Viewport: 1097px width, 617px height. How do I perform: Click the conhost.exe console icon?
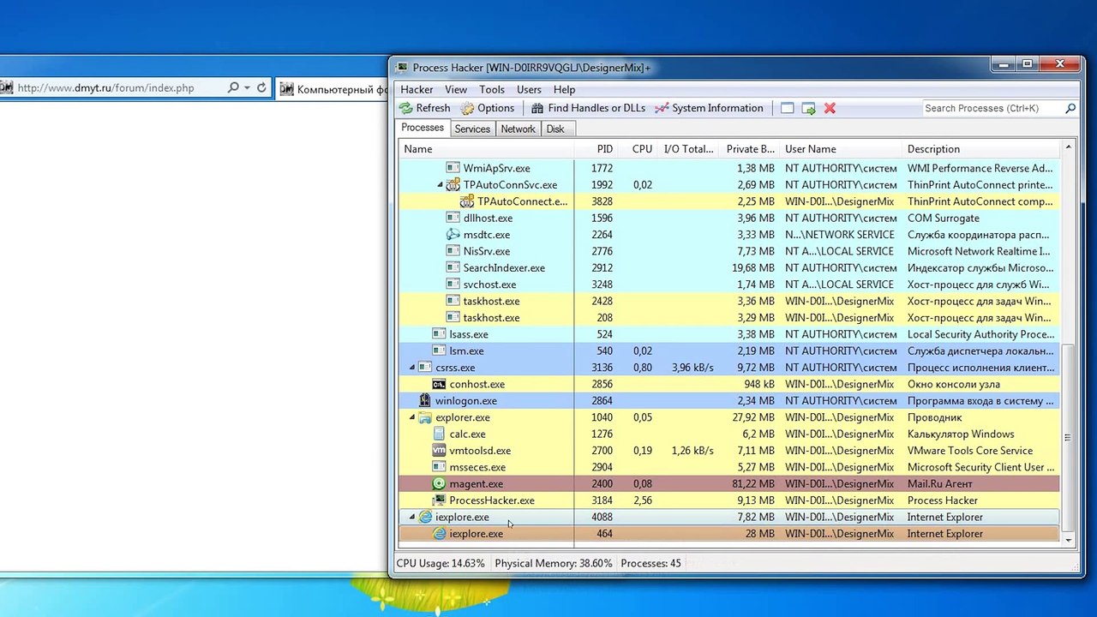pos(440,384)
